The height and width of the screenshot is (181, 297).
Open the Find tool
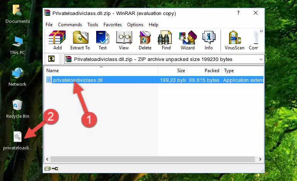pos(166,40)
